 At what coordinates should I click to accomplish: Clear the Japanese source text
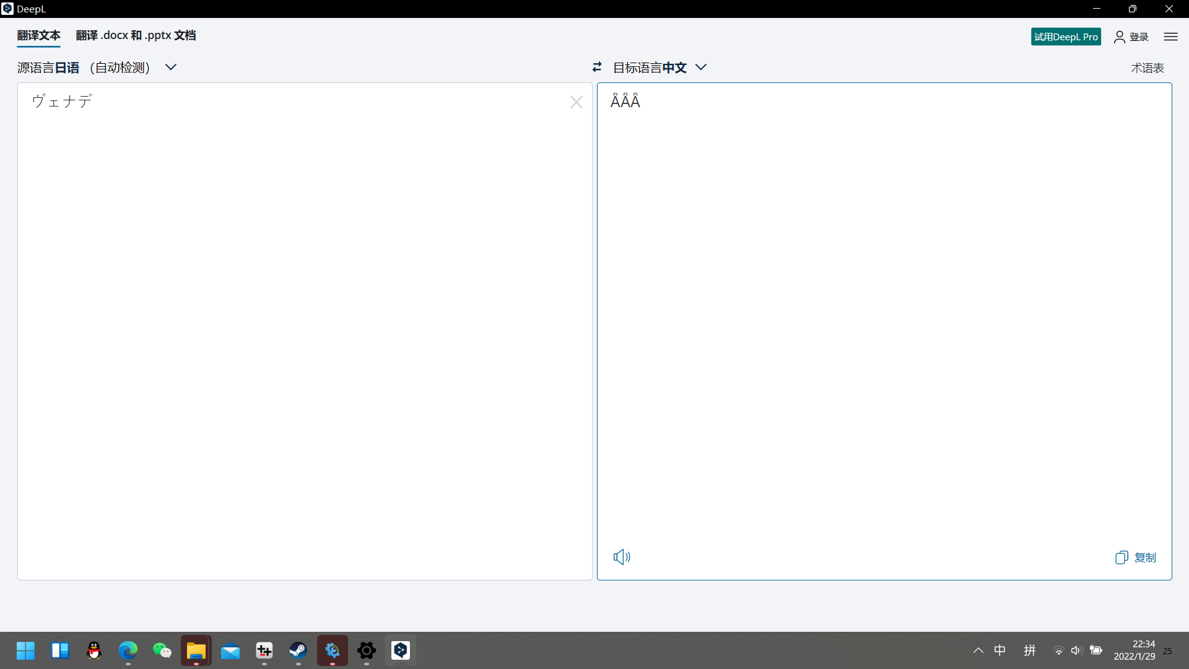coord(577,102)
